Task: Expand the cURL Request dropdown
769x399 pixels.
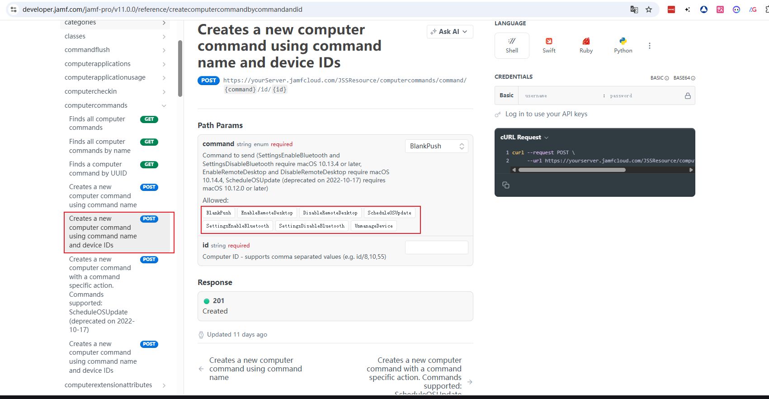Action: pyautogui.click(x=524, y=138)
